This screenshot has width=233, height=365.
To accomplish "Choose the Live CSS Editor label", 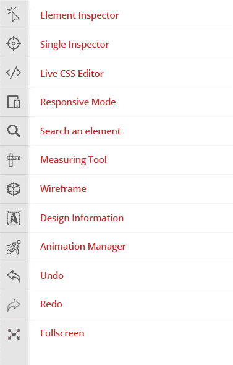I will (x=72, y=74).
